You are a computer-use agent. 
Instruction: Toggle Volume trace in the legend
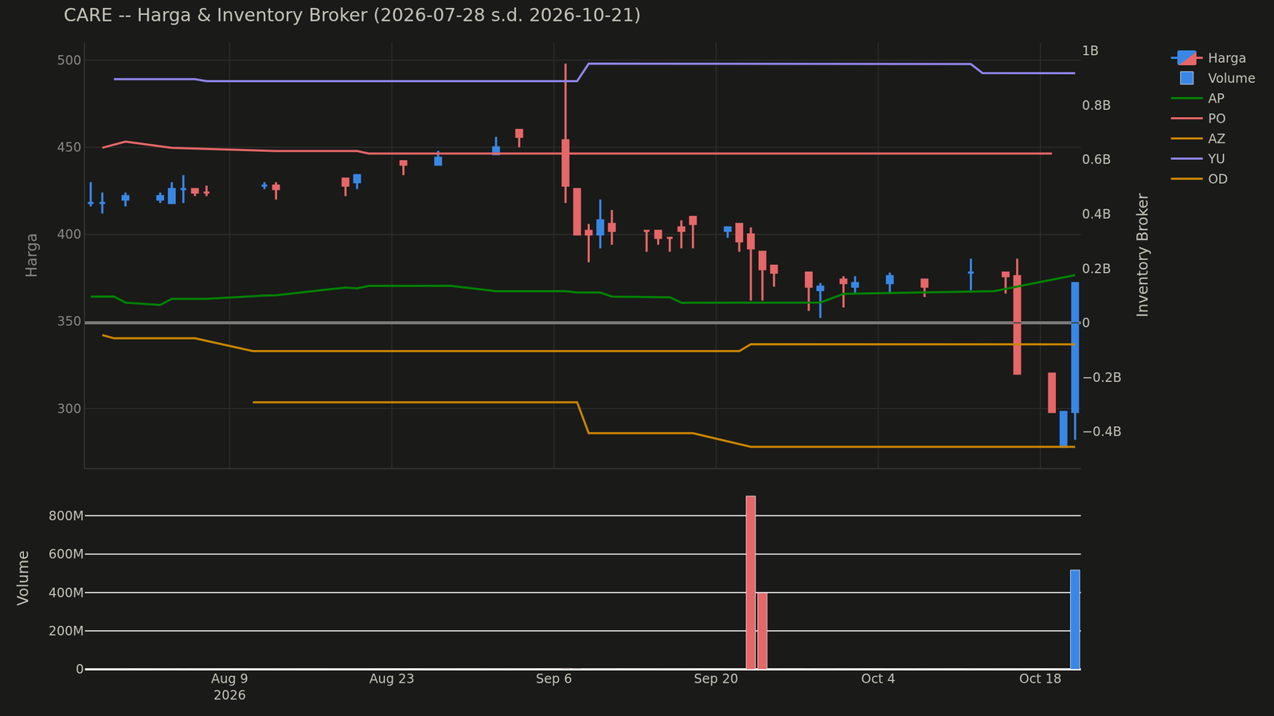[1213, 78]
